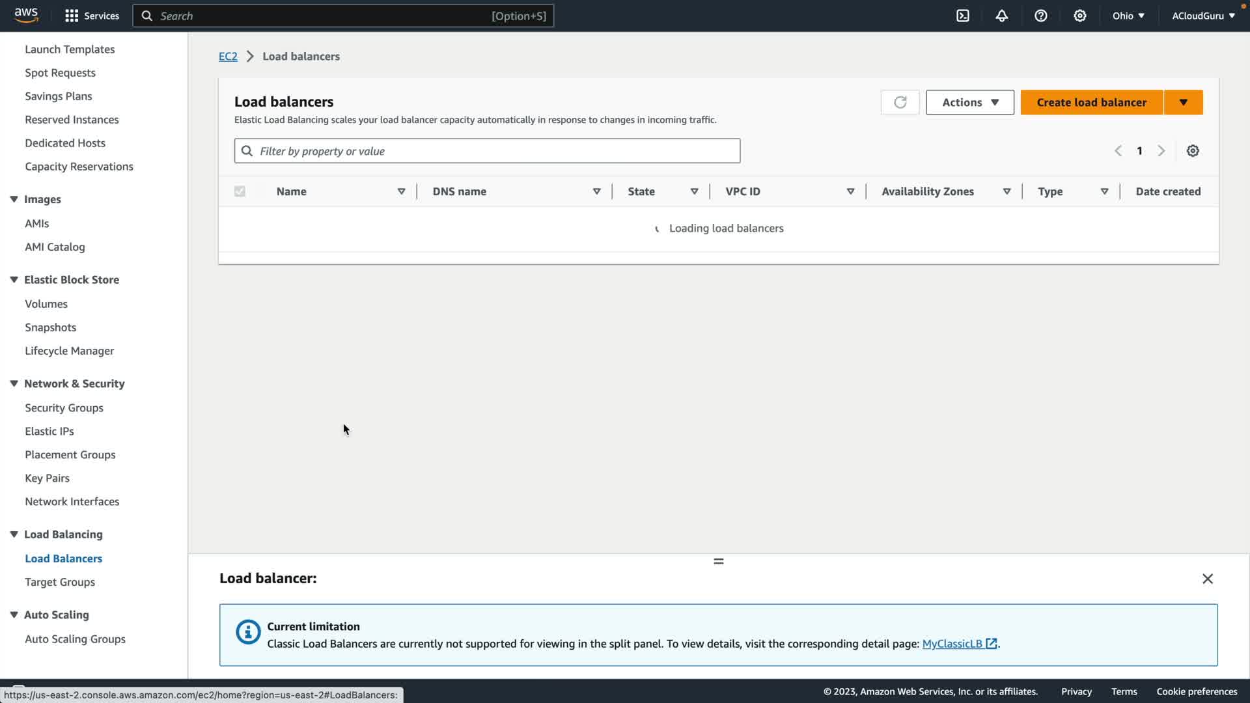Open table preferences gear icon
The image size is (1250, 703).
1193,151
